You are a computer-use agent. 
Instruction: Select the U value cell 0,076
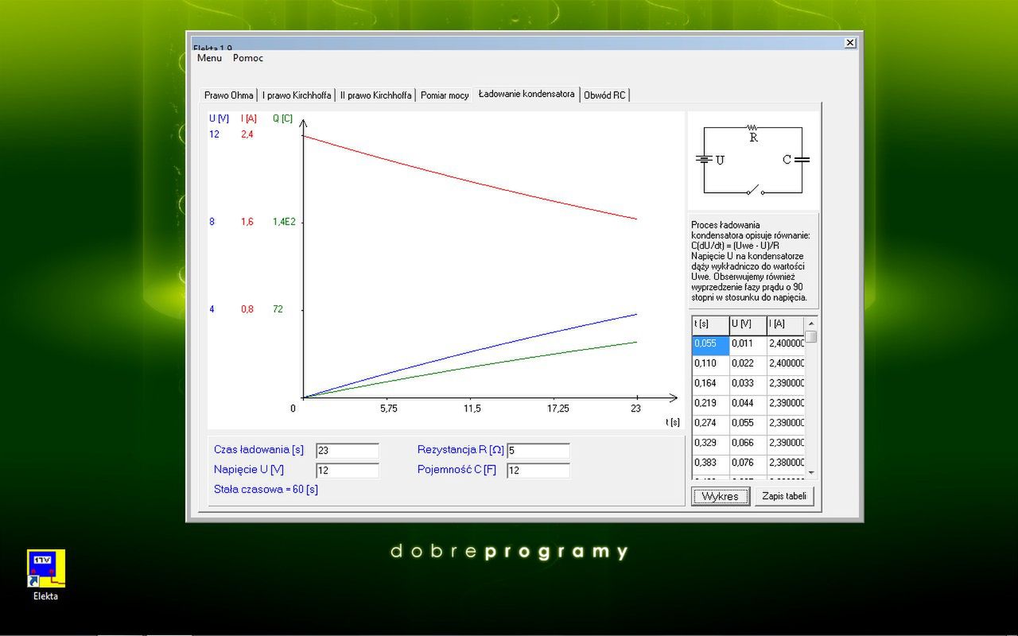pyautogui.click(x=748, y=463)
